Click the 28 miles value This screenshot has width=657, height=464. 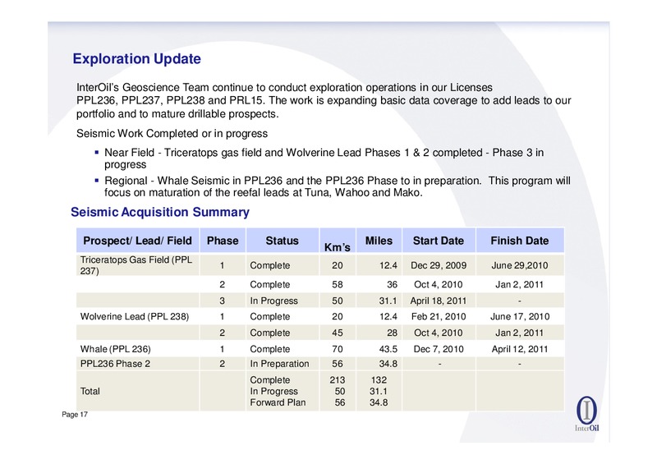point(392,333)
